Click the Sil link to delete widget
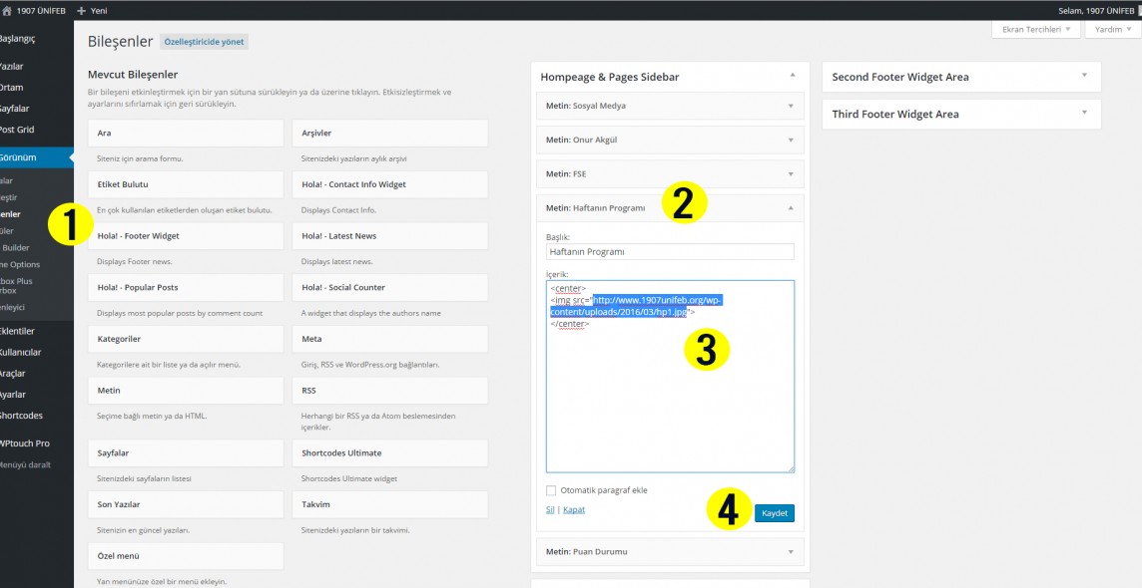The width and height of the screenshot is (1142, 588). 550,509
